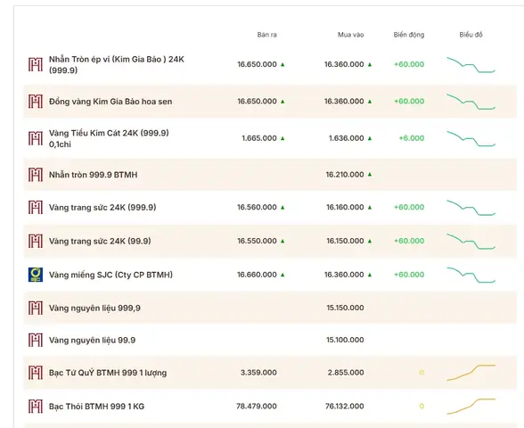Select the Biểu đồ column header

point(471,35)
